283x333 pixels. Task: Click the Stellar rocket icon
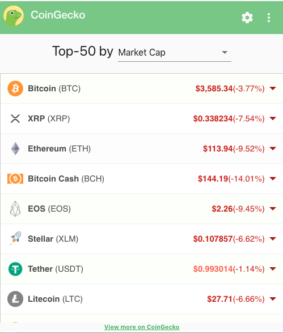[x=15, y=239]
